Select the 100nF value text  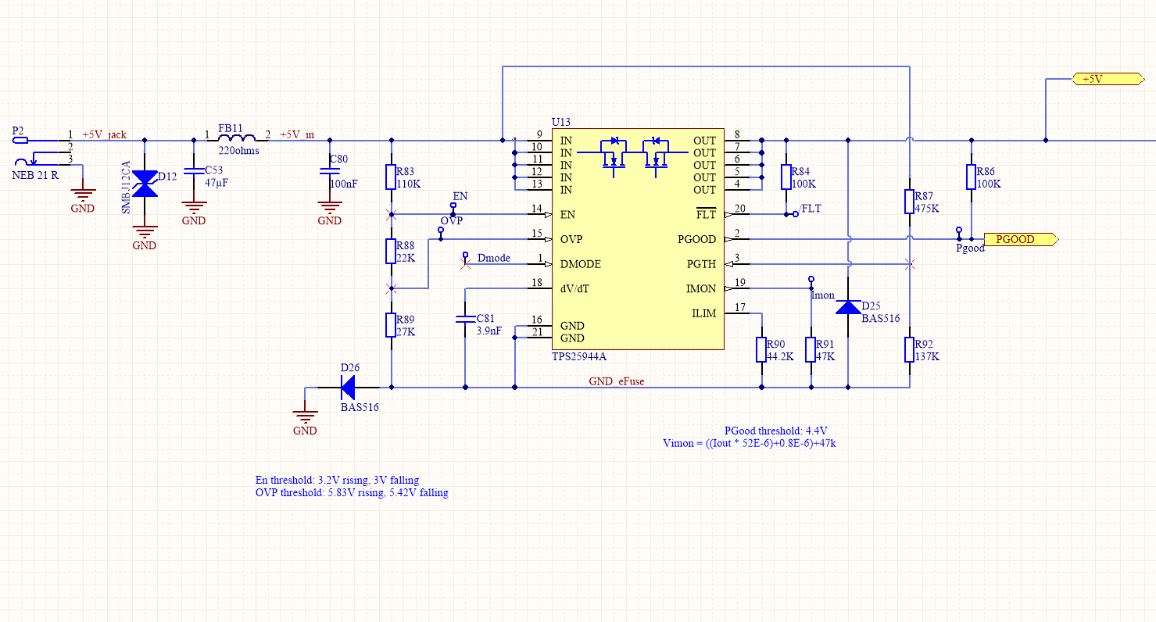pyautogui.click(x=344, y=184)
